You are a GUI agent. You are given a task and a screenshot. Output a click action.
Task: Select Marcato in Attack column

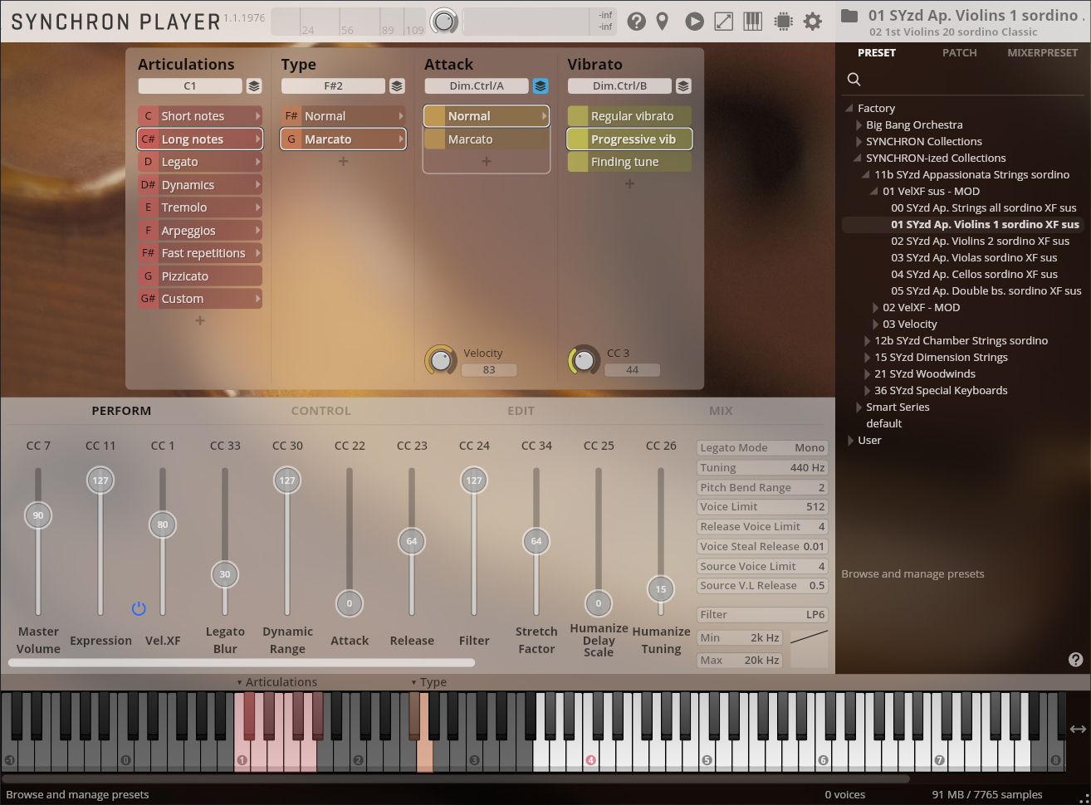click(x=487, y=139)
